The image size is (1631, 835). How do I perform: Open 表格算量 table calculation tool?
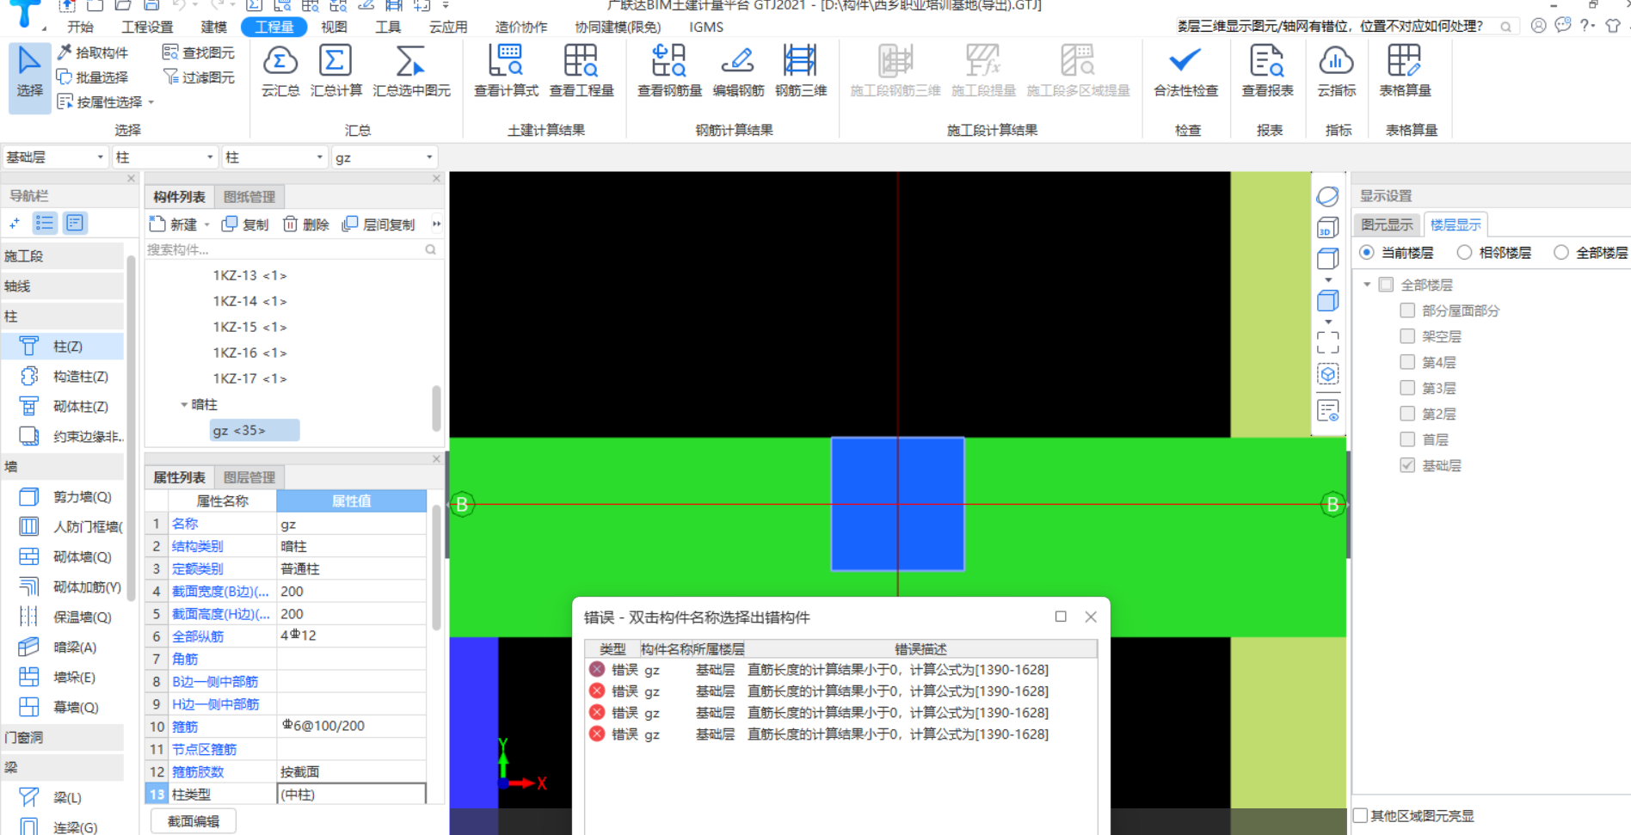point(1405,71)
